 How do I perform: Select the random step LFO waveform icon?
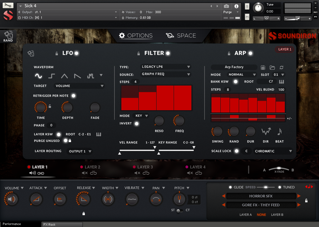coord(90,76)
